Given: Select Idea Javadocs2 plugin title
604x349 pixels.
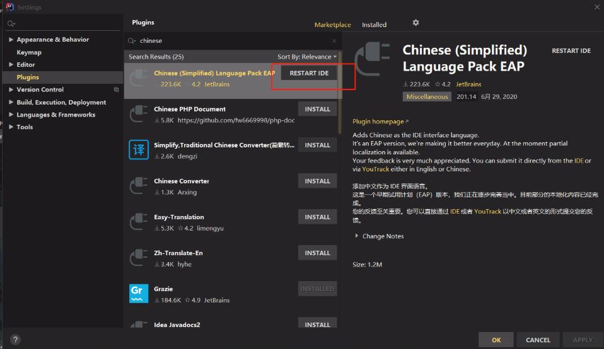Looking at the screenshot, I should pos(177,324).
